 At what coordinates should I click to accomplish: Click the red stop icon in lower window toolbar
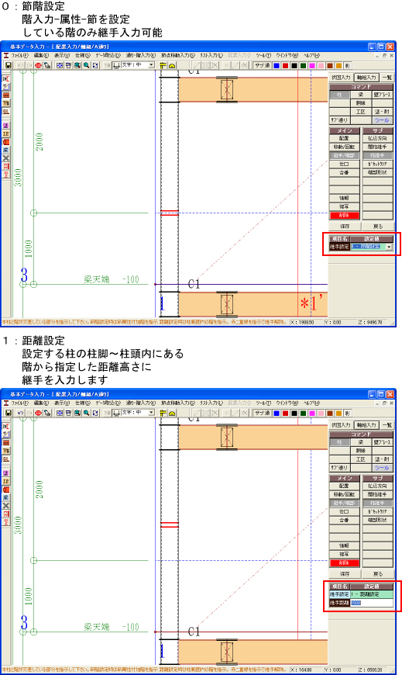[39, 413]
